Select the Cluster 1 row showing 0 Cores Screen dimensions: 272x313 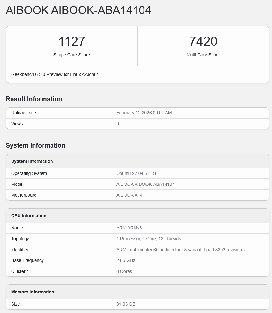tap(137, 271)
